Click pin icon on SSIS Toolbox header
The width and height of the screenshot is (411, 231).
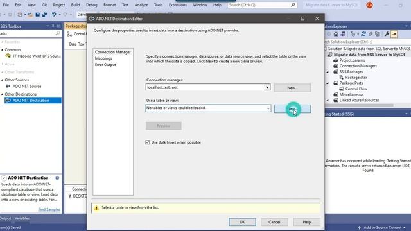[53, 26]
